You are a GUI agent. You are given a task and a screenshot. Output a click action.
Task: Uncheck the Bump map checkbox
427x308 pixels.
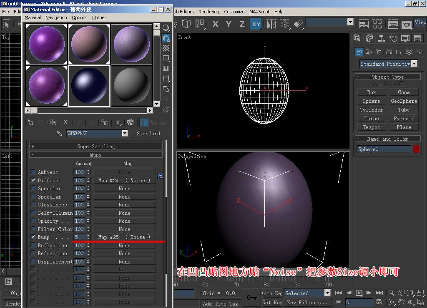click(x=33, y=237)
